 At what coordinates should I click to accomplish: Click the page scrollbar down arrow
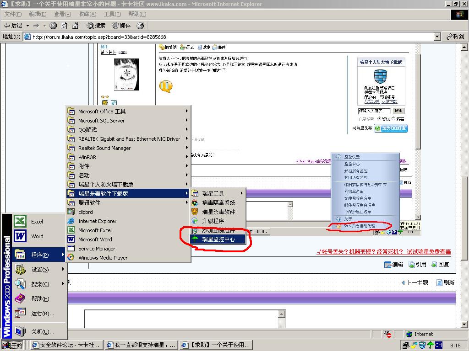pyautogui.click(x=464, y=325)
